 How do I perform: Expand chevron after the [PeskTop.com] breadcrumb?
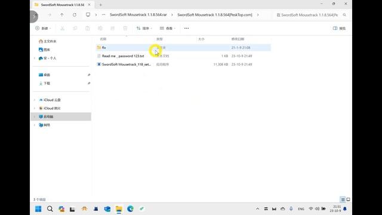point(258,15)
